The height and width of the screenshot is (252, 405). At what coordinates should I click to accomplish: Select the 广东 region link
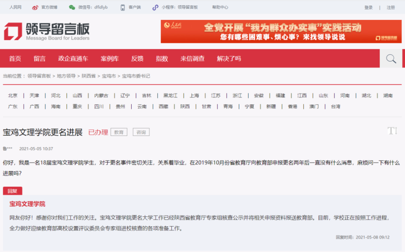click(x=13, y=106)
